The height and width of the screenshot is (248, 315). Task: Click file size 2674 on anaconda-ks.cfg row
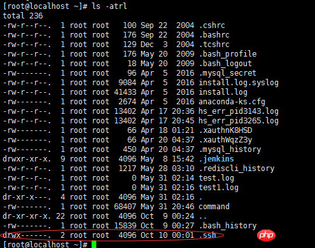point(127,102)
